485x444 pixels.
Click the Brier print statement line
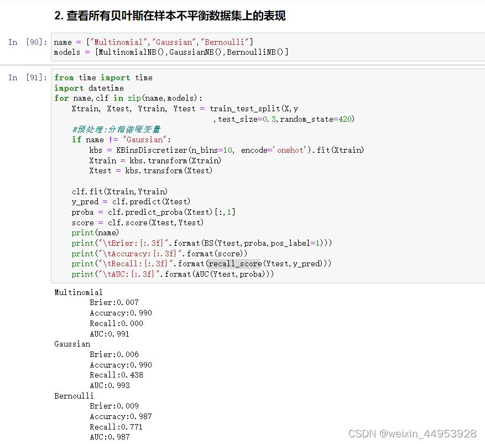pos(202,243)
